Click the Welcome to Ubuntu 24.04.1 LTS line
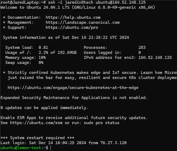The width and height of the screenshot is (177, 151). click(x=78, y=7)
